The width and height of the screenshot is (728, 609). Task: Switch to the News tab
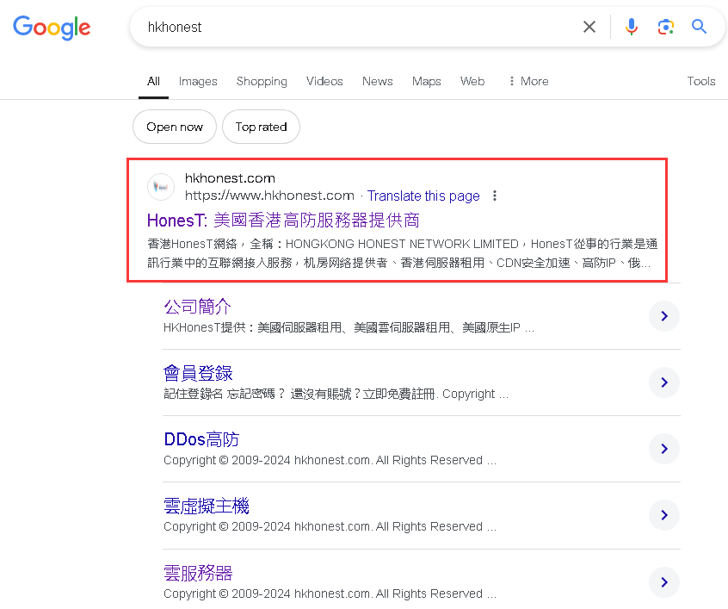click(x=378, y=81)
